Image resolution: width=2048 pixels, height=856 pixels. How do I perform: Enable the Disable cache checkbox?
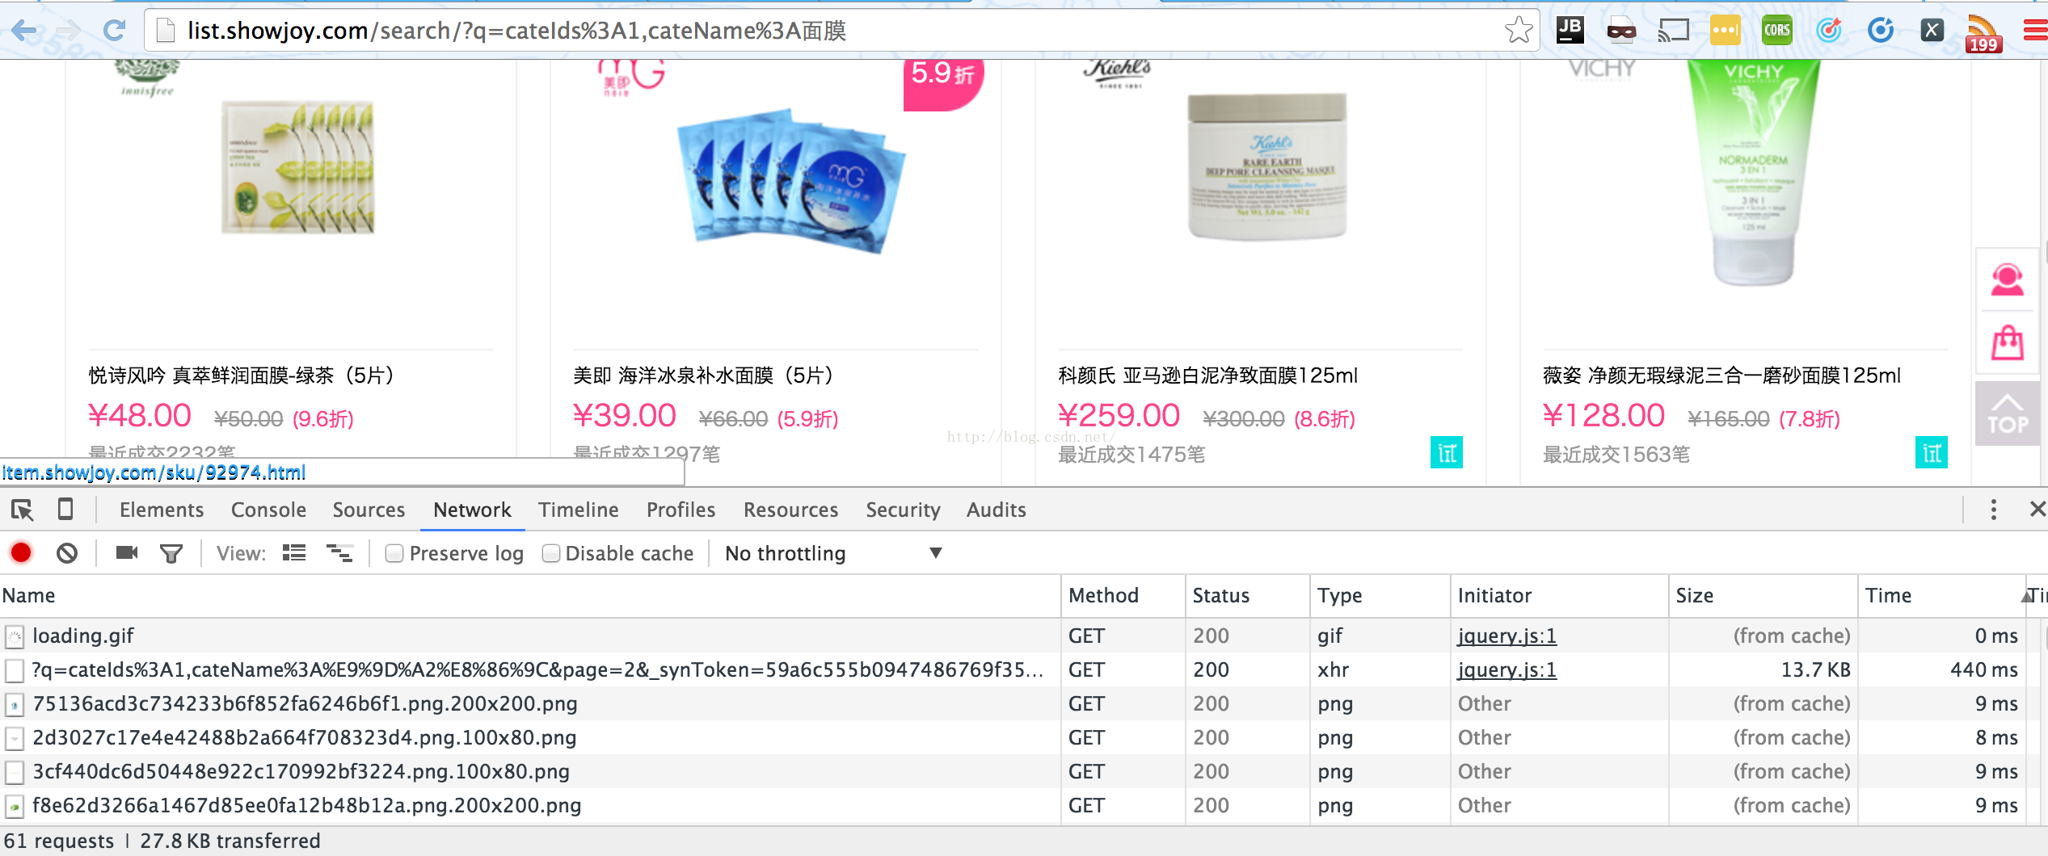tap(551, 553)
